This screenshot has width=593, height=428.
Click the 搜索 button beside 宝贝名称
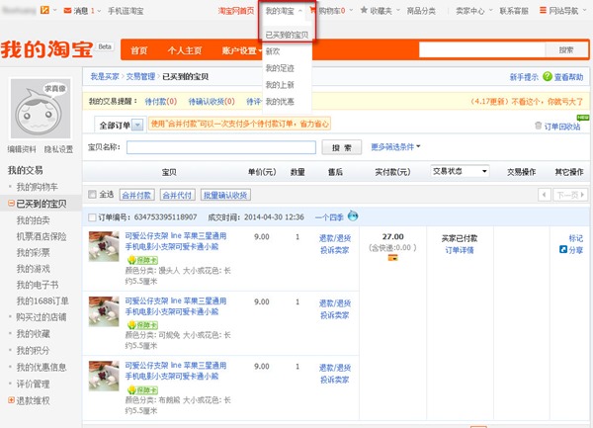[x=342, y=147]
